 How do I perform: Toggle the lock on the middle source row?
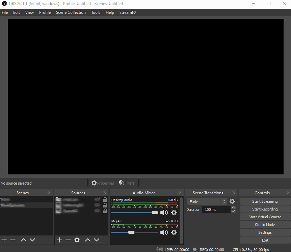coord(105,205)
